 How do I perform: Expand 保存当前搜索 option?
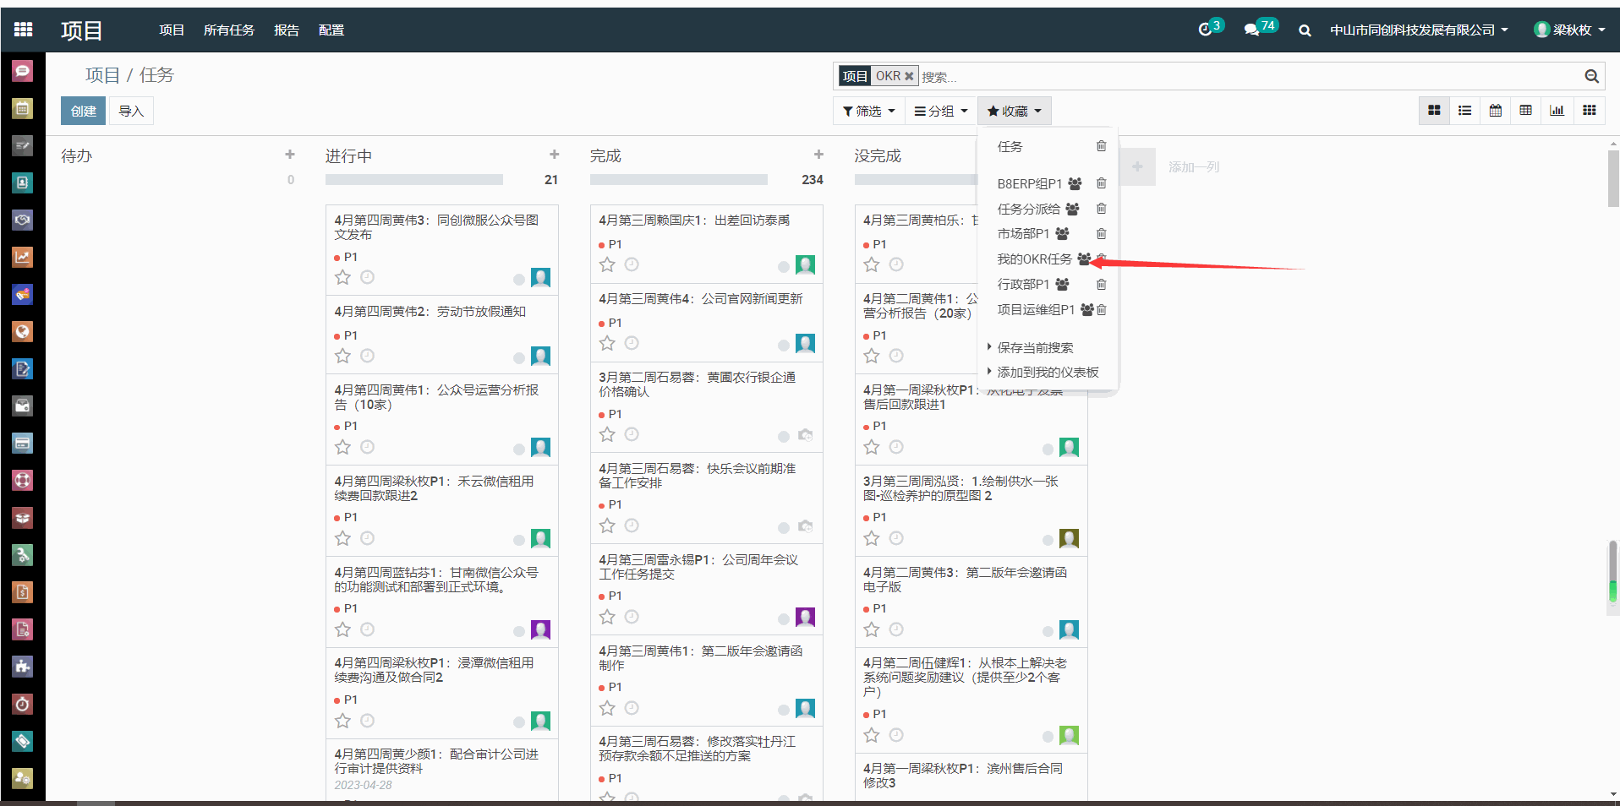click(x=1034, y=347)
